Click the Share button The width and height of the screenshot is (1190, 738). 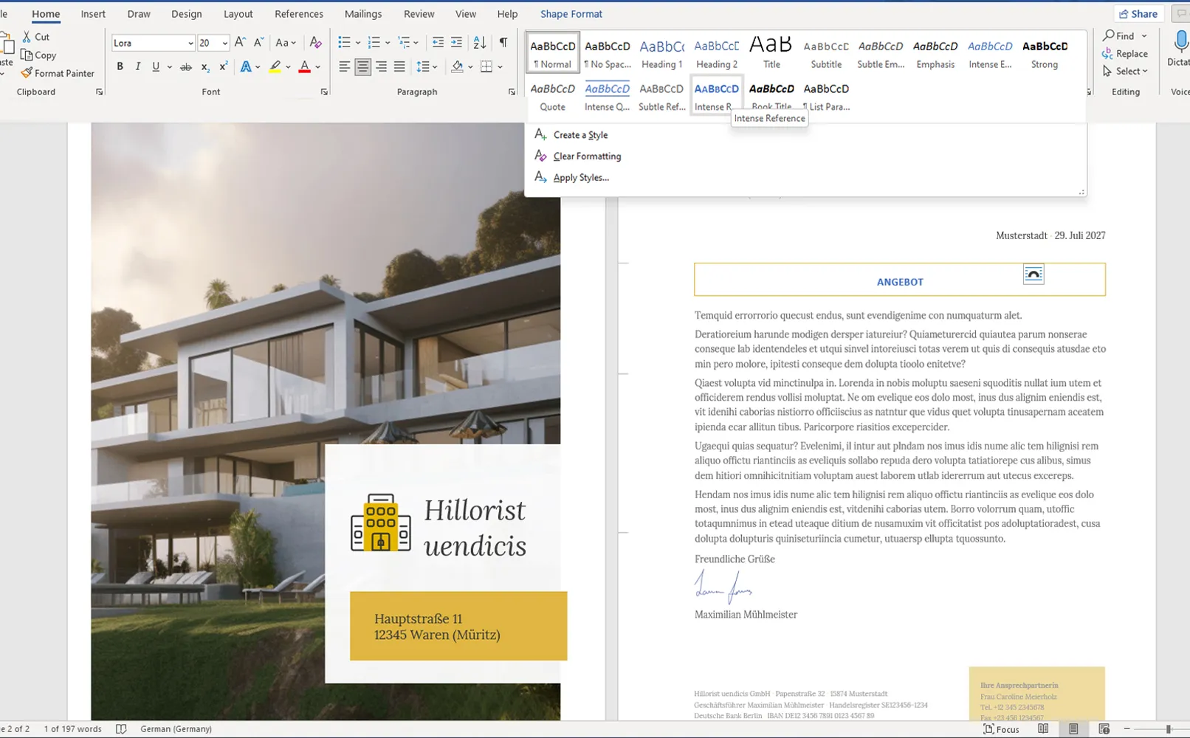[1138, 14]
